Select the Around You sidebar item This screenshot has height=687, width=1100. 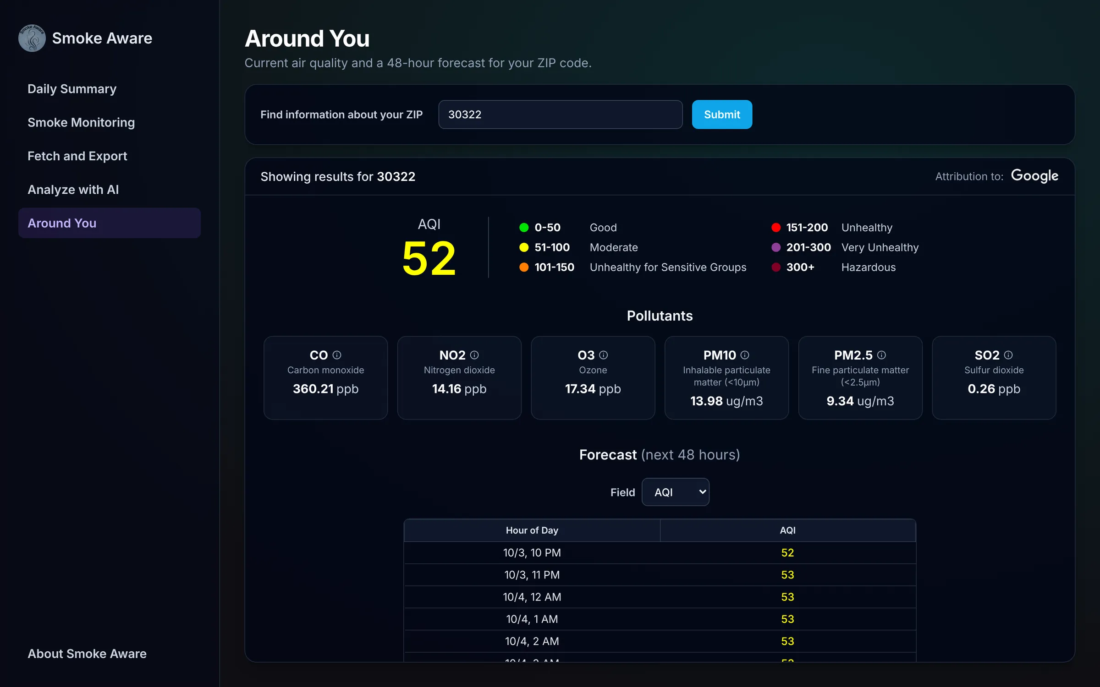[110, 223]
